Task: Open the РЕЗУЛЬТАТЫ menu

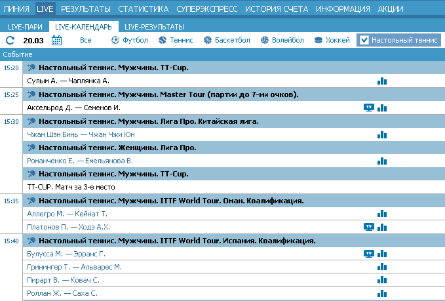Action: click(x=86, y=9)
